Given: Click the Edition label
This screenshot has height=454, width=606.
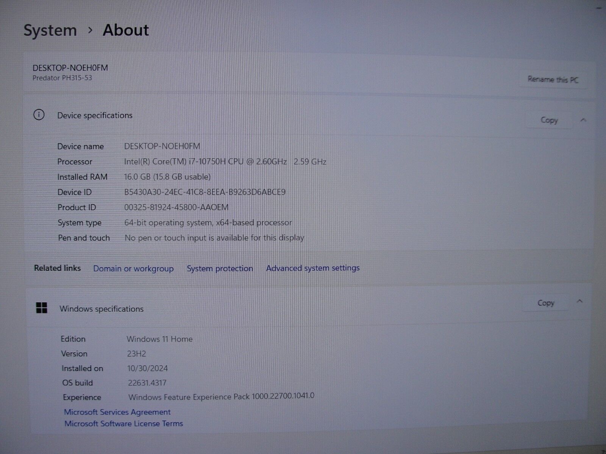Looking at the screenshot, I should 73,339.
